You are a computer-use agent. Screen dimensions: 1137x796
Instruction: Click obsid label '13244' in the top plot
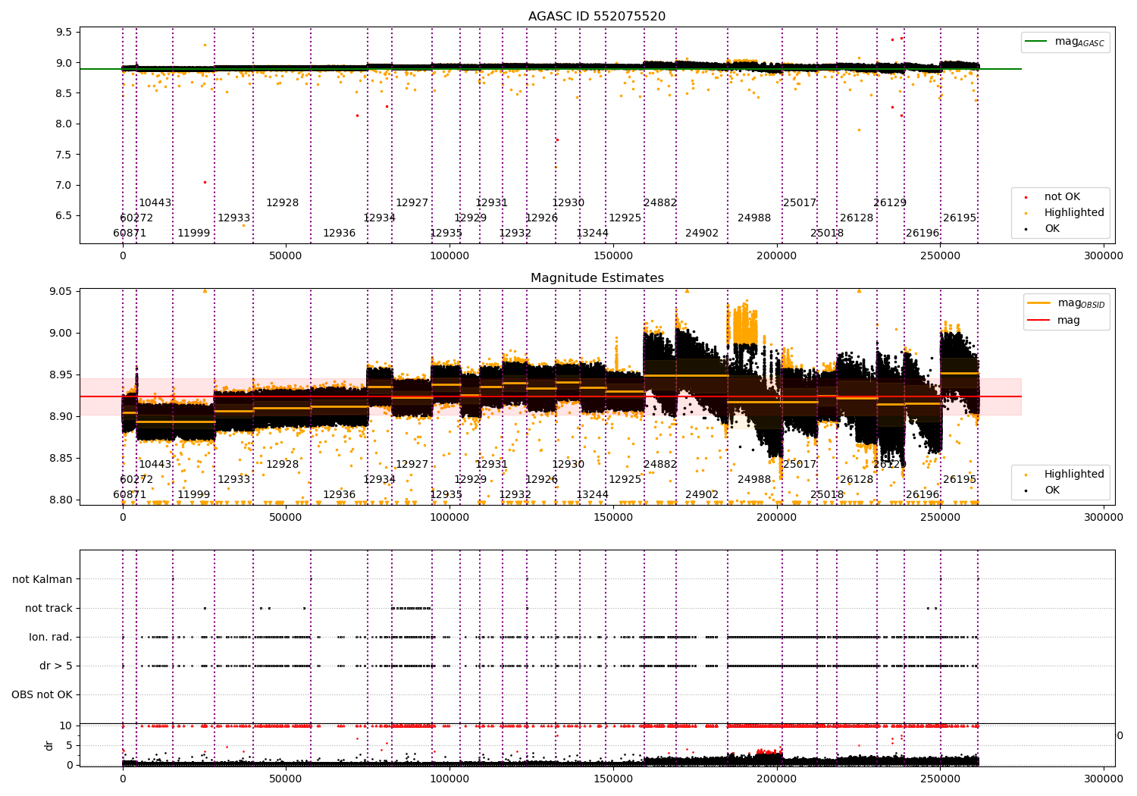(593, 233)
